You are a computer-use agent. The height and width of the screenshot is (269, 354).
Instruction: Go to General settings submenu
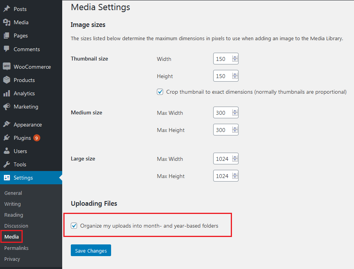click(13, 193)
